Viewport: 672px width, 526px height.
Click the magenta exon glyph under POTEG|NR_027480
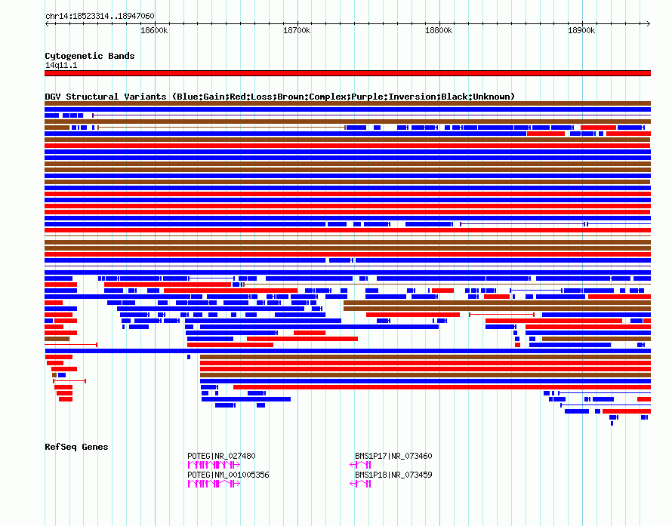(214, 465)
